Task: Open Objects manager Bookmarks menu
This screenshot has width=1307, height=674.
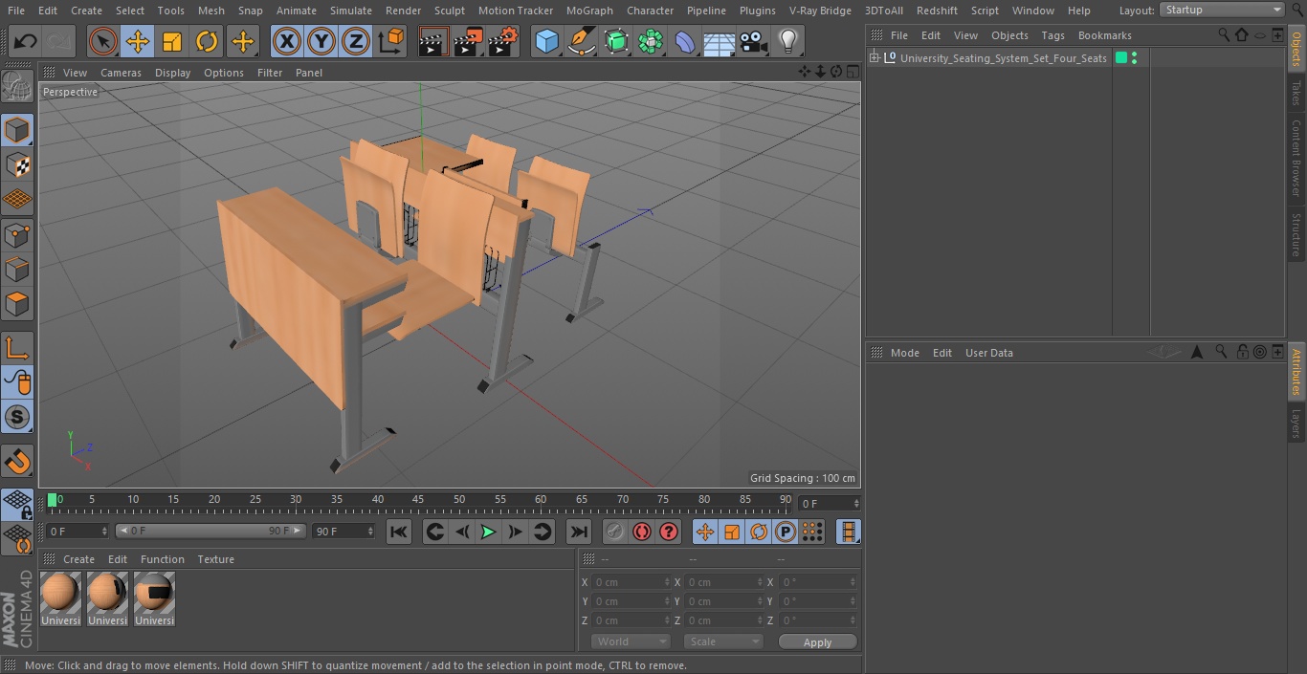Action: click(x=1104, y=35)
